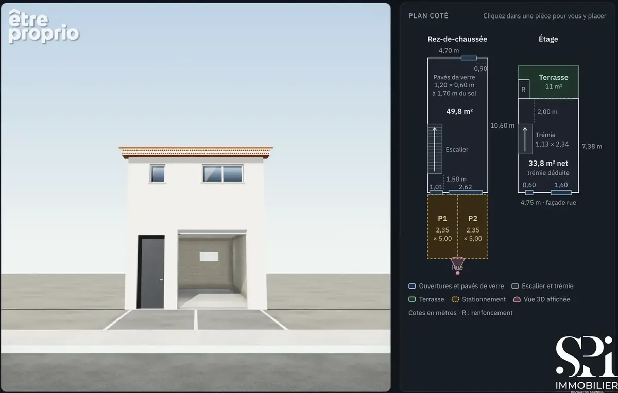Select the Terrasse 11 m² room on the plan

coord(554,82)
